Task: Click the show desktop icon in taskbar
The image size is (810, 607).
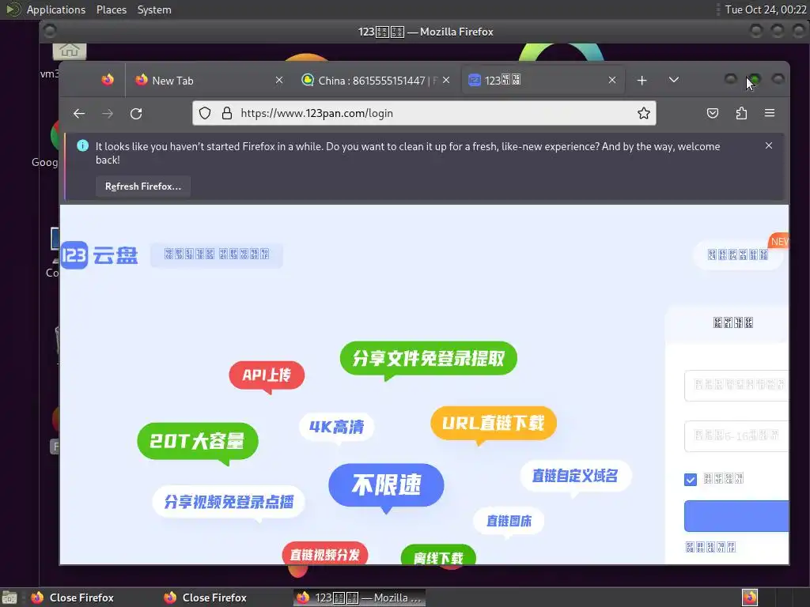Action: click(9, 598)
